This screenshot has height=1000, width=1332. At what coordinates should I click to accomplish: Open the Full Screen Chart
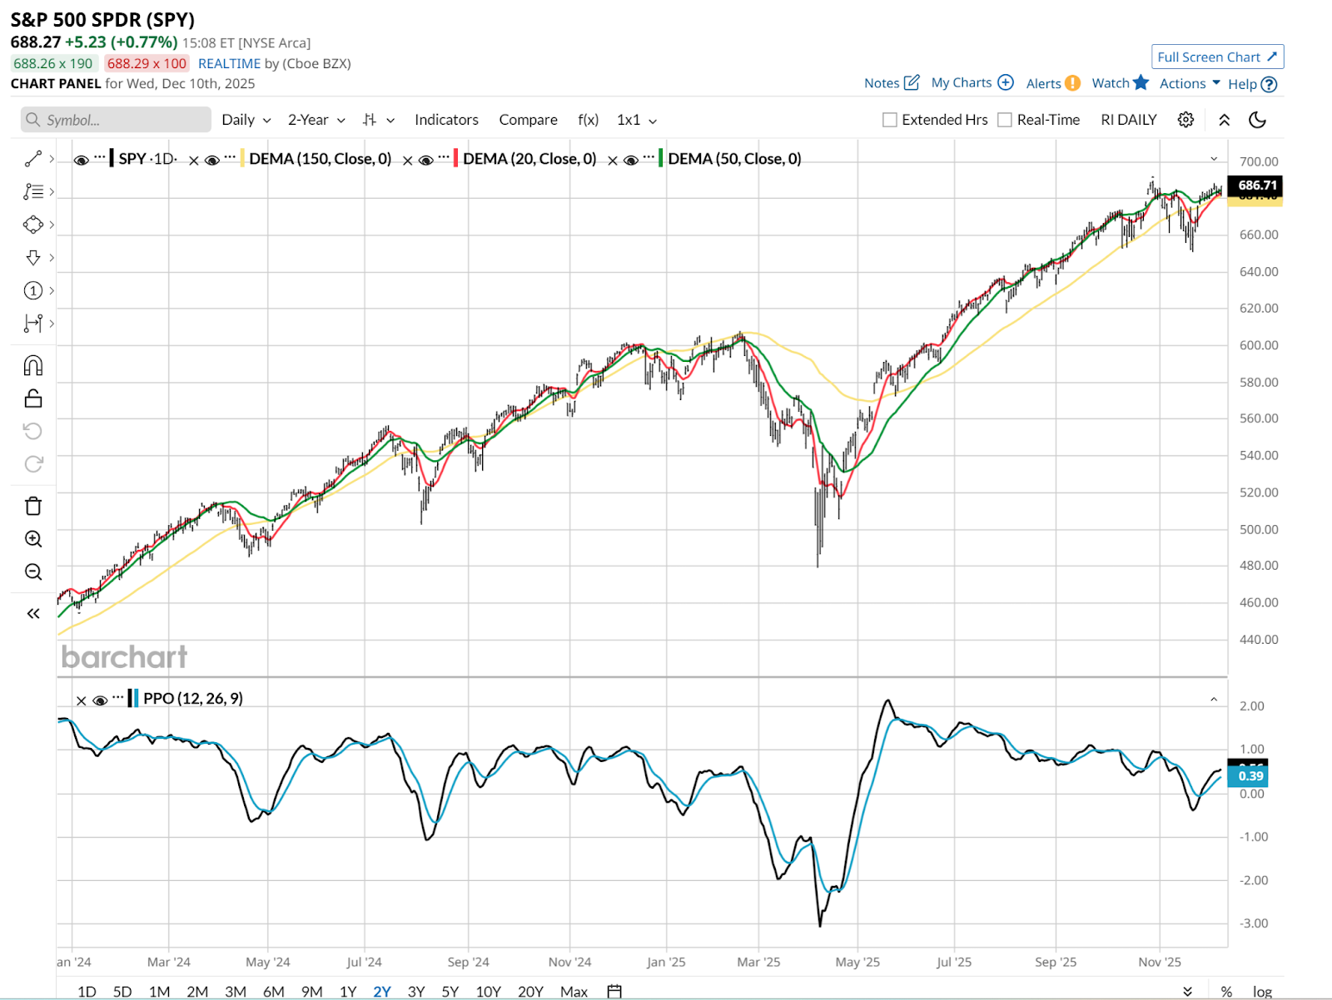(1217, 57)
